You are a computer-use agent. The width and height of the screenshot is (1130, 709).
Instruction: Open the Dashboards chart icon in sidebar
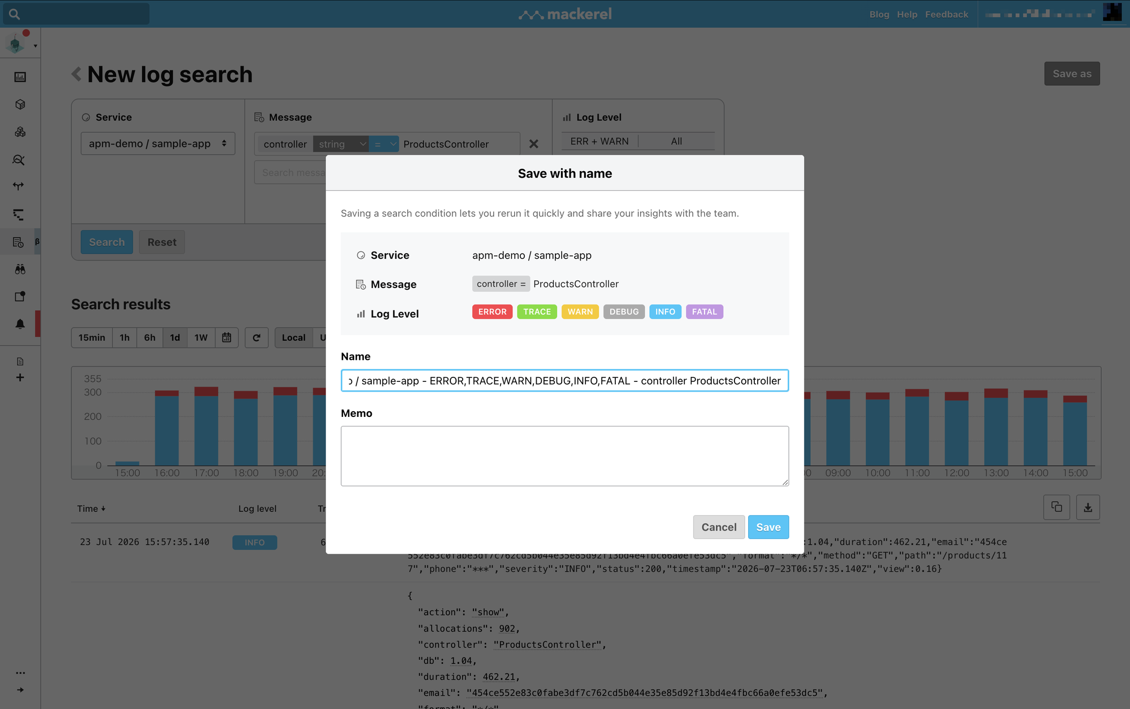coord(20,77)
